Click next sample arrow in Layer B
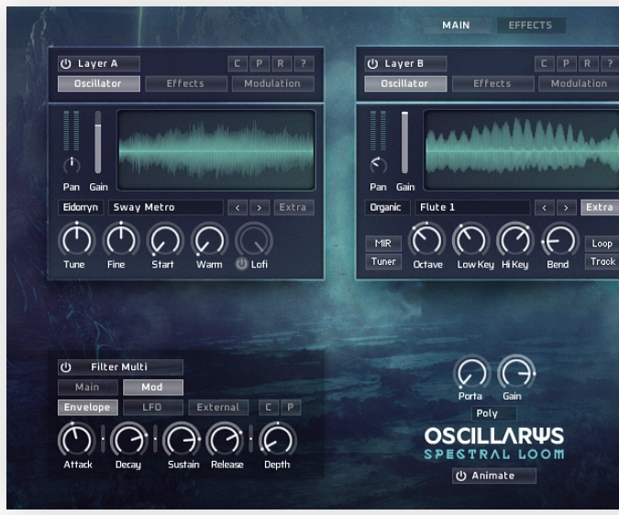The width and height of the screenshot is (619, 515). tap(567, 208)
